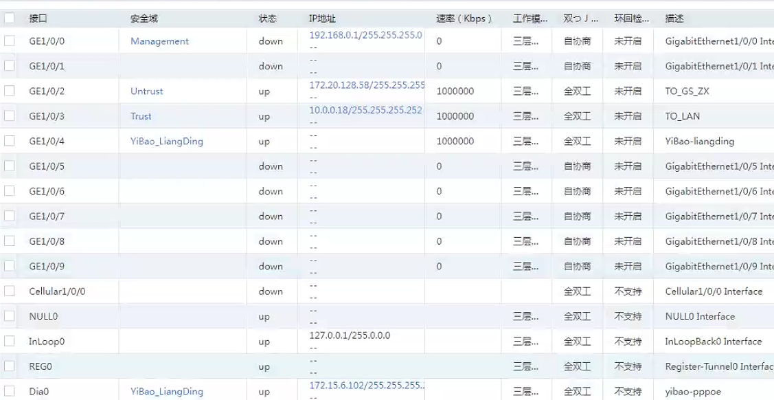Check the GE1/0/8 row checkbox
Image resolution: width=774 pixels, height=400 pixels.
10,241
